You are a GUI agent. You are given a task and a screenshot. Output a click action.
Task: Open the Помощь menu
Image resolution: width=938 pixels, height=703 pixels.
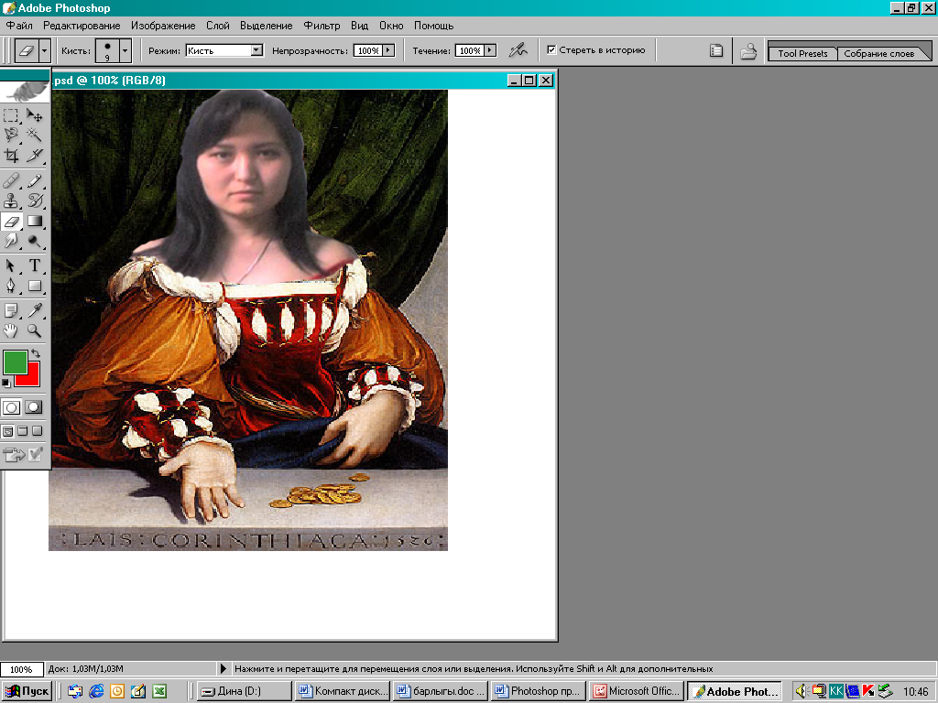[433, 26]
